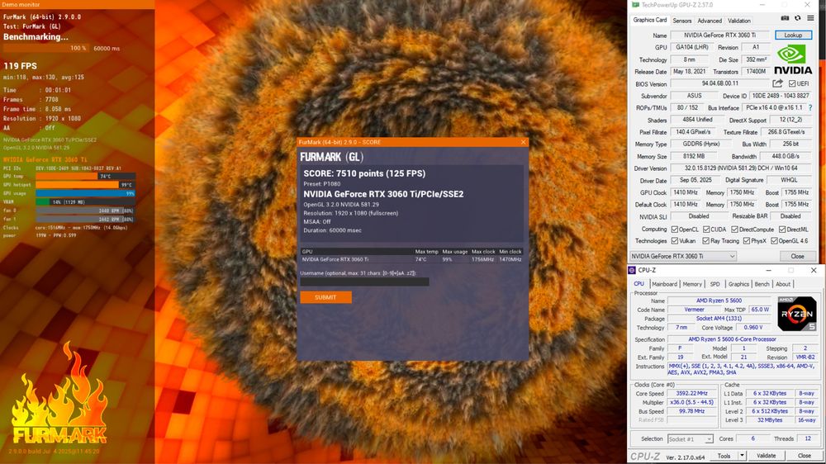This screenshot has width=826, height=464.
Task: Click the BIOS share/export icon in GPU-Z
Action: coord(777,83)
